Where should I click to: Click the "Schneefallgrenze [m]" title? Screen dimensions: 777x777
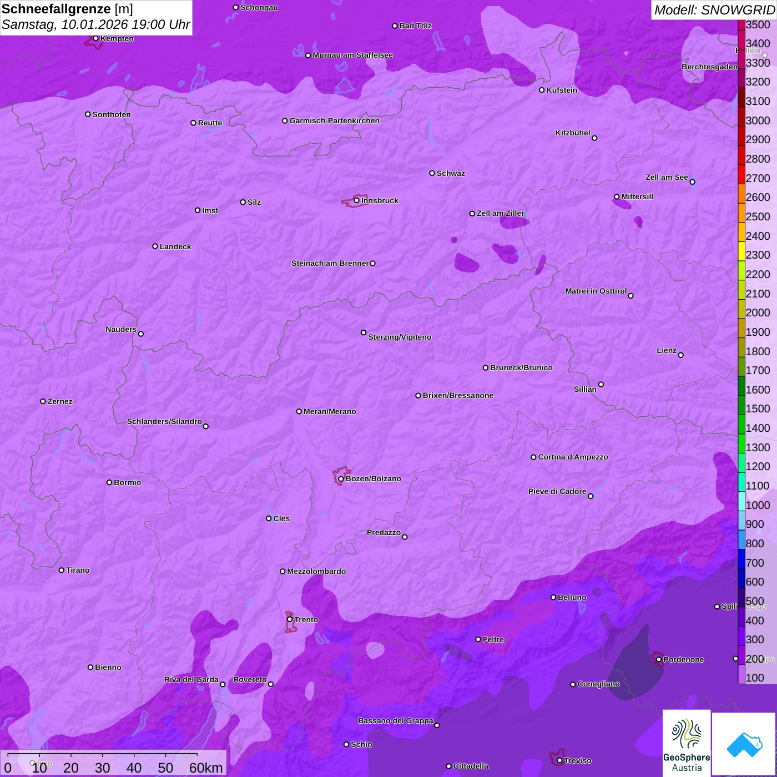(67, 9)
